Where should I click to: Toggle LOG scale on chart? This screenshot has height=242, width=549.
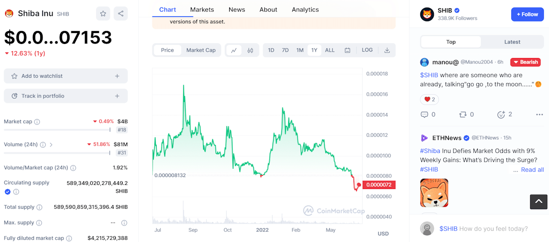point(367,50)
